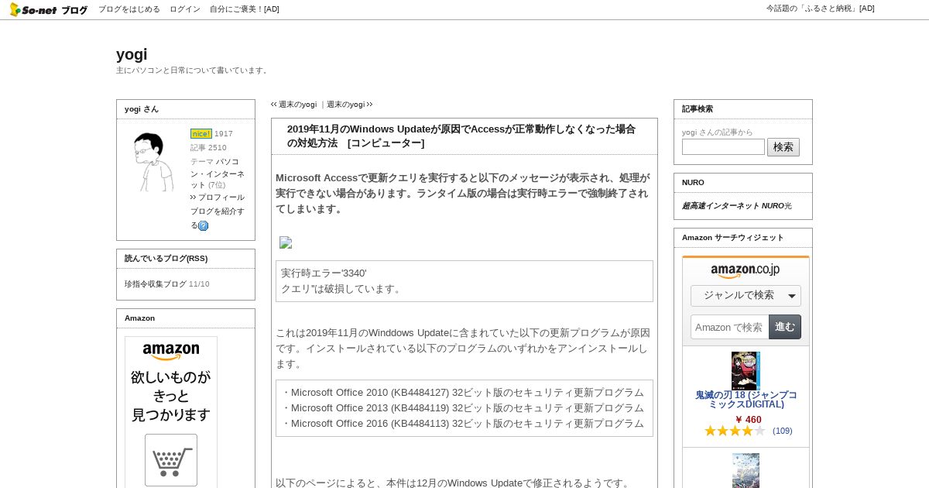Open 鬼滅の刃 18 product title link
The image size is (929, 488).
coord(746,400)
